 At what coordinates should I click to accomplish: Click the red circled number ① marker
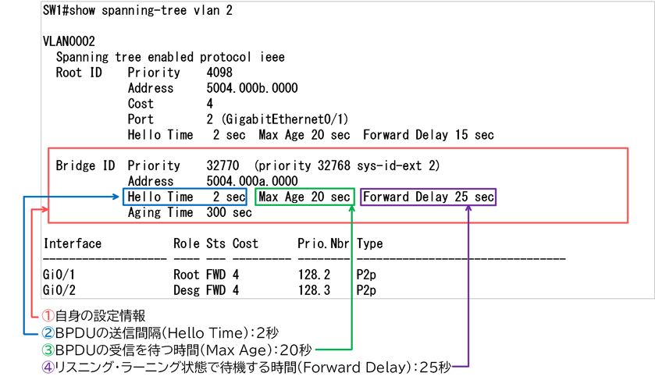coord(48,316)
